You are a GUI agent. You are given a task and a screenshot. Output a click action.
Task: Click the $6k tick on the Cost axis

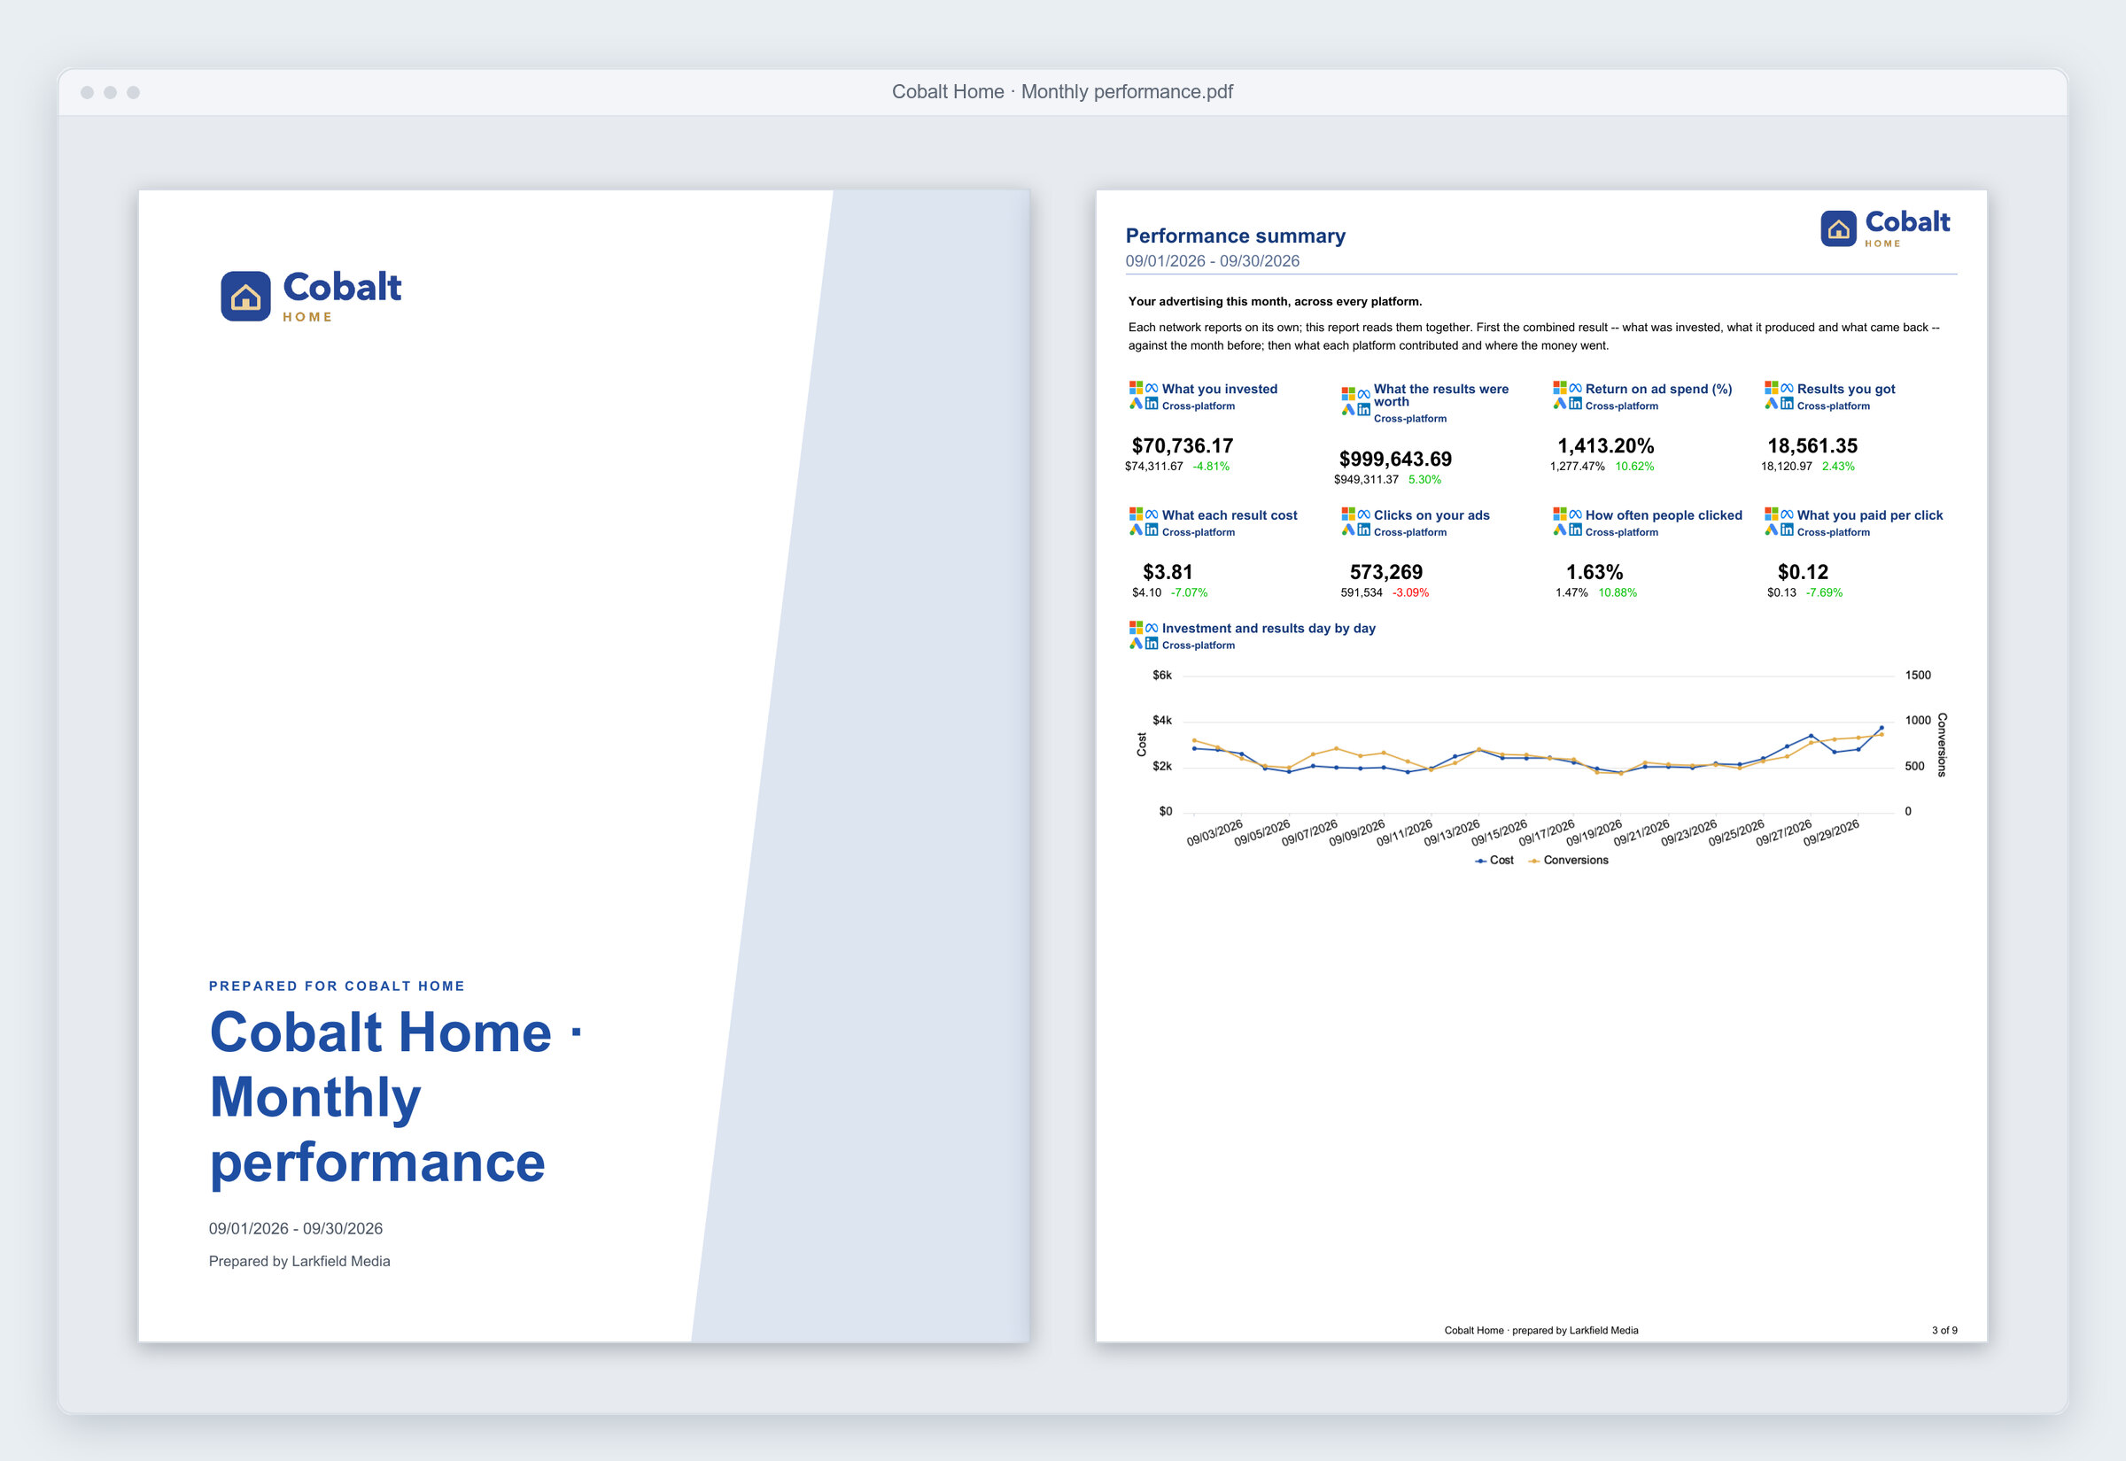(x=1162, y=676)
